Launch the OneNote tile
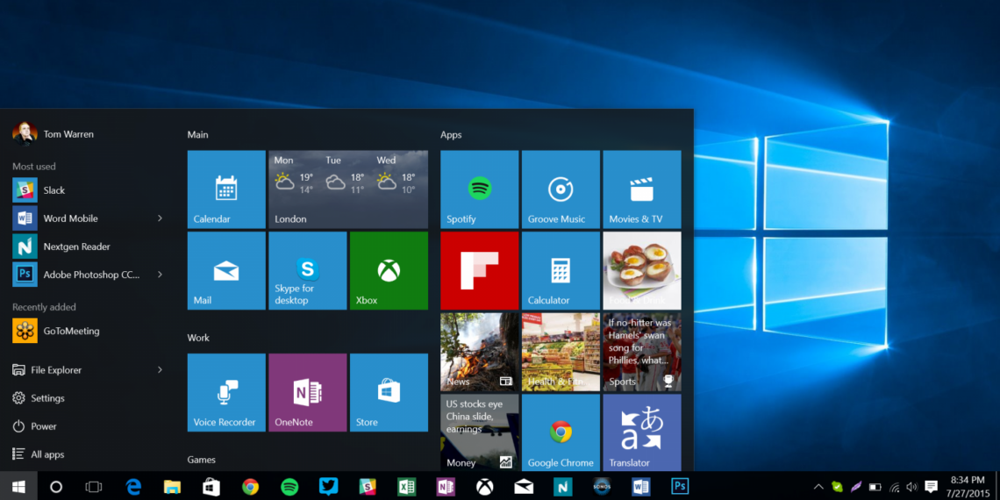The image size is (1000, 500). pos(307,392)
